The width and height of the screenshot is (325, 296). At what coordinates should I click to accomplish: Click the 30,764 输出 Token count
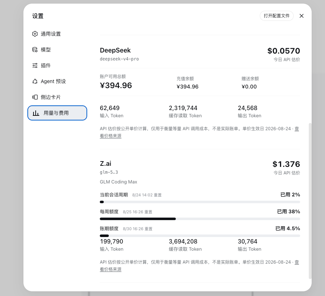click(248, 241)
